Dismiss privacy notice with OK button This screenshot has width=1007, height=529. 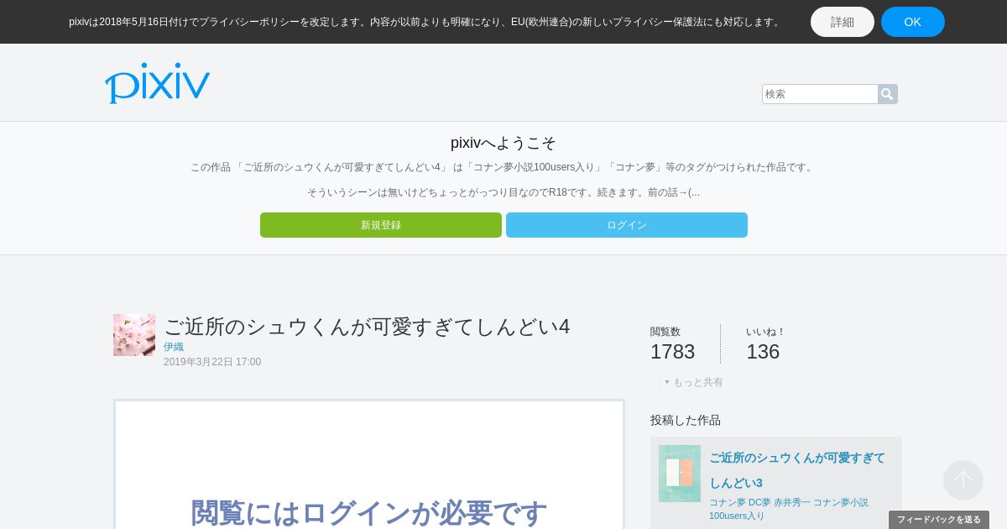point(913,22)
